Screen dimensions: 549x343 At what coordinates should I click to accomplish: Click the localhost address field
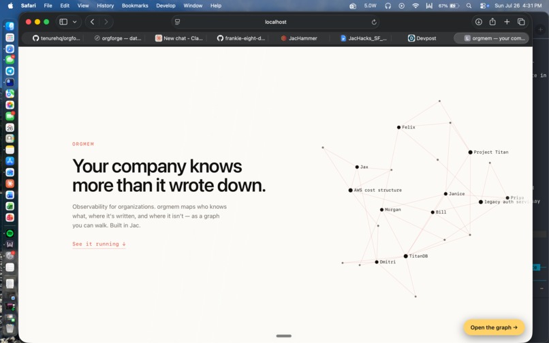click(x=276, y=22)
